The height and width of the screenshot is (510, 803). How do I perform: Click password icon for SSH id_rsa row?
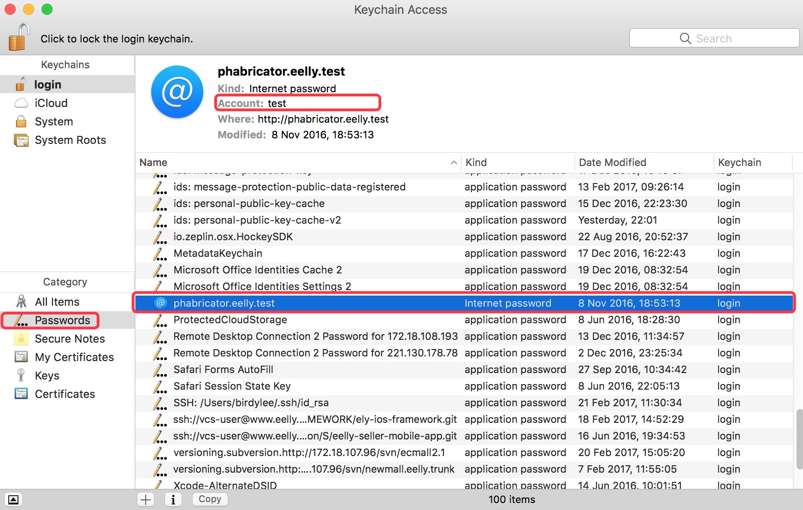pyautogui.click(x=160, y=403)
